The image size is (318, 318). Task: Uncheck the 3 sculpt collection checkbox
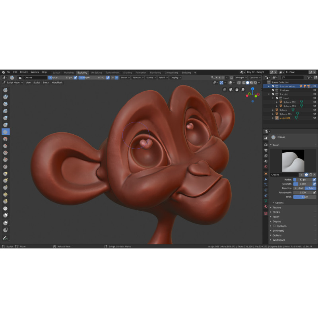pyautogui.click(x=273, y=94)
